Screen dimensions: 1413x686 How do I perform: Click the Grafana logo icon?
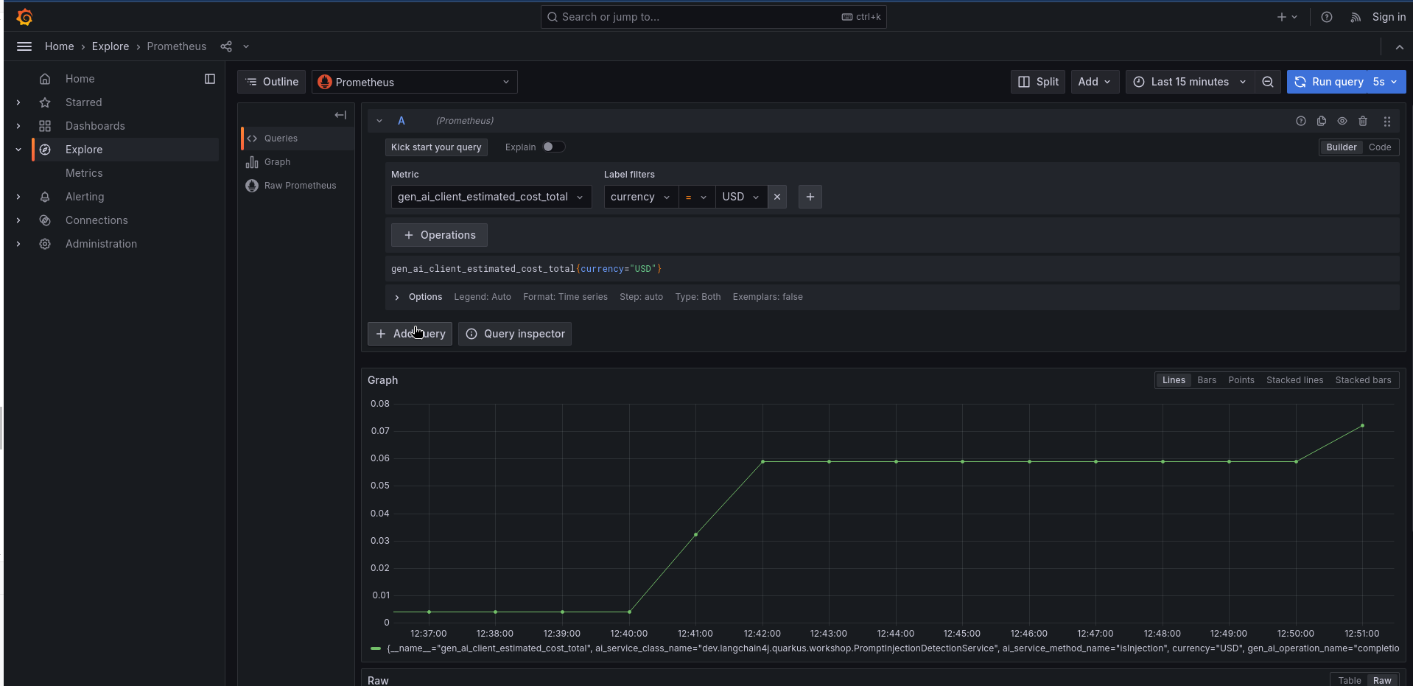[24, 17]
